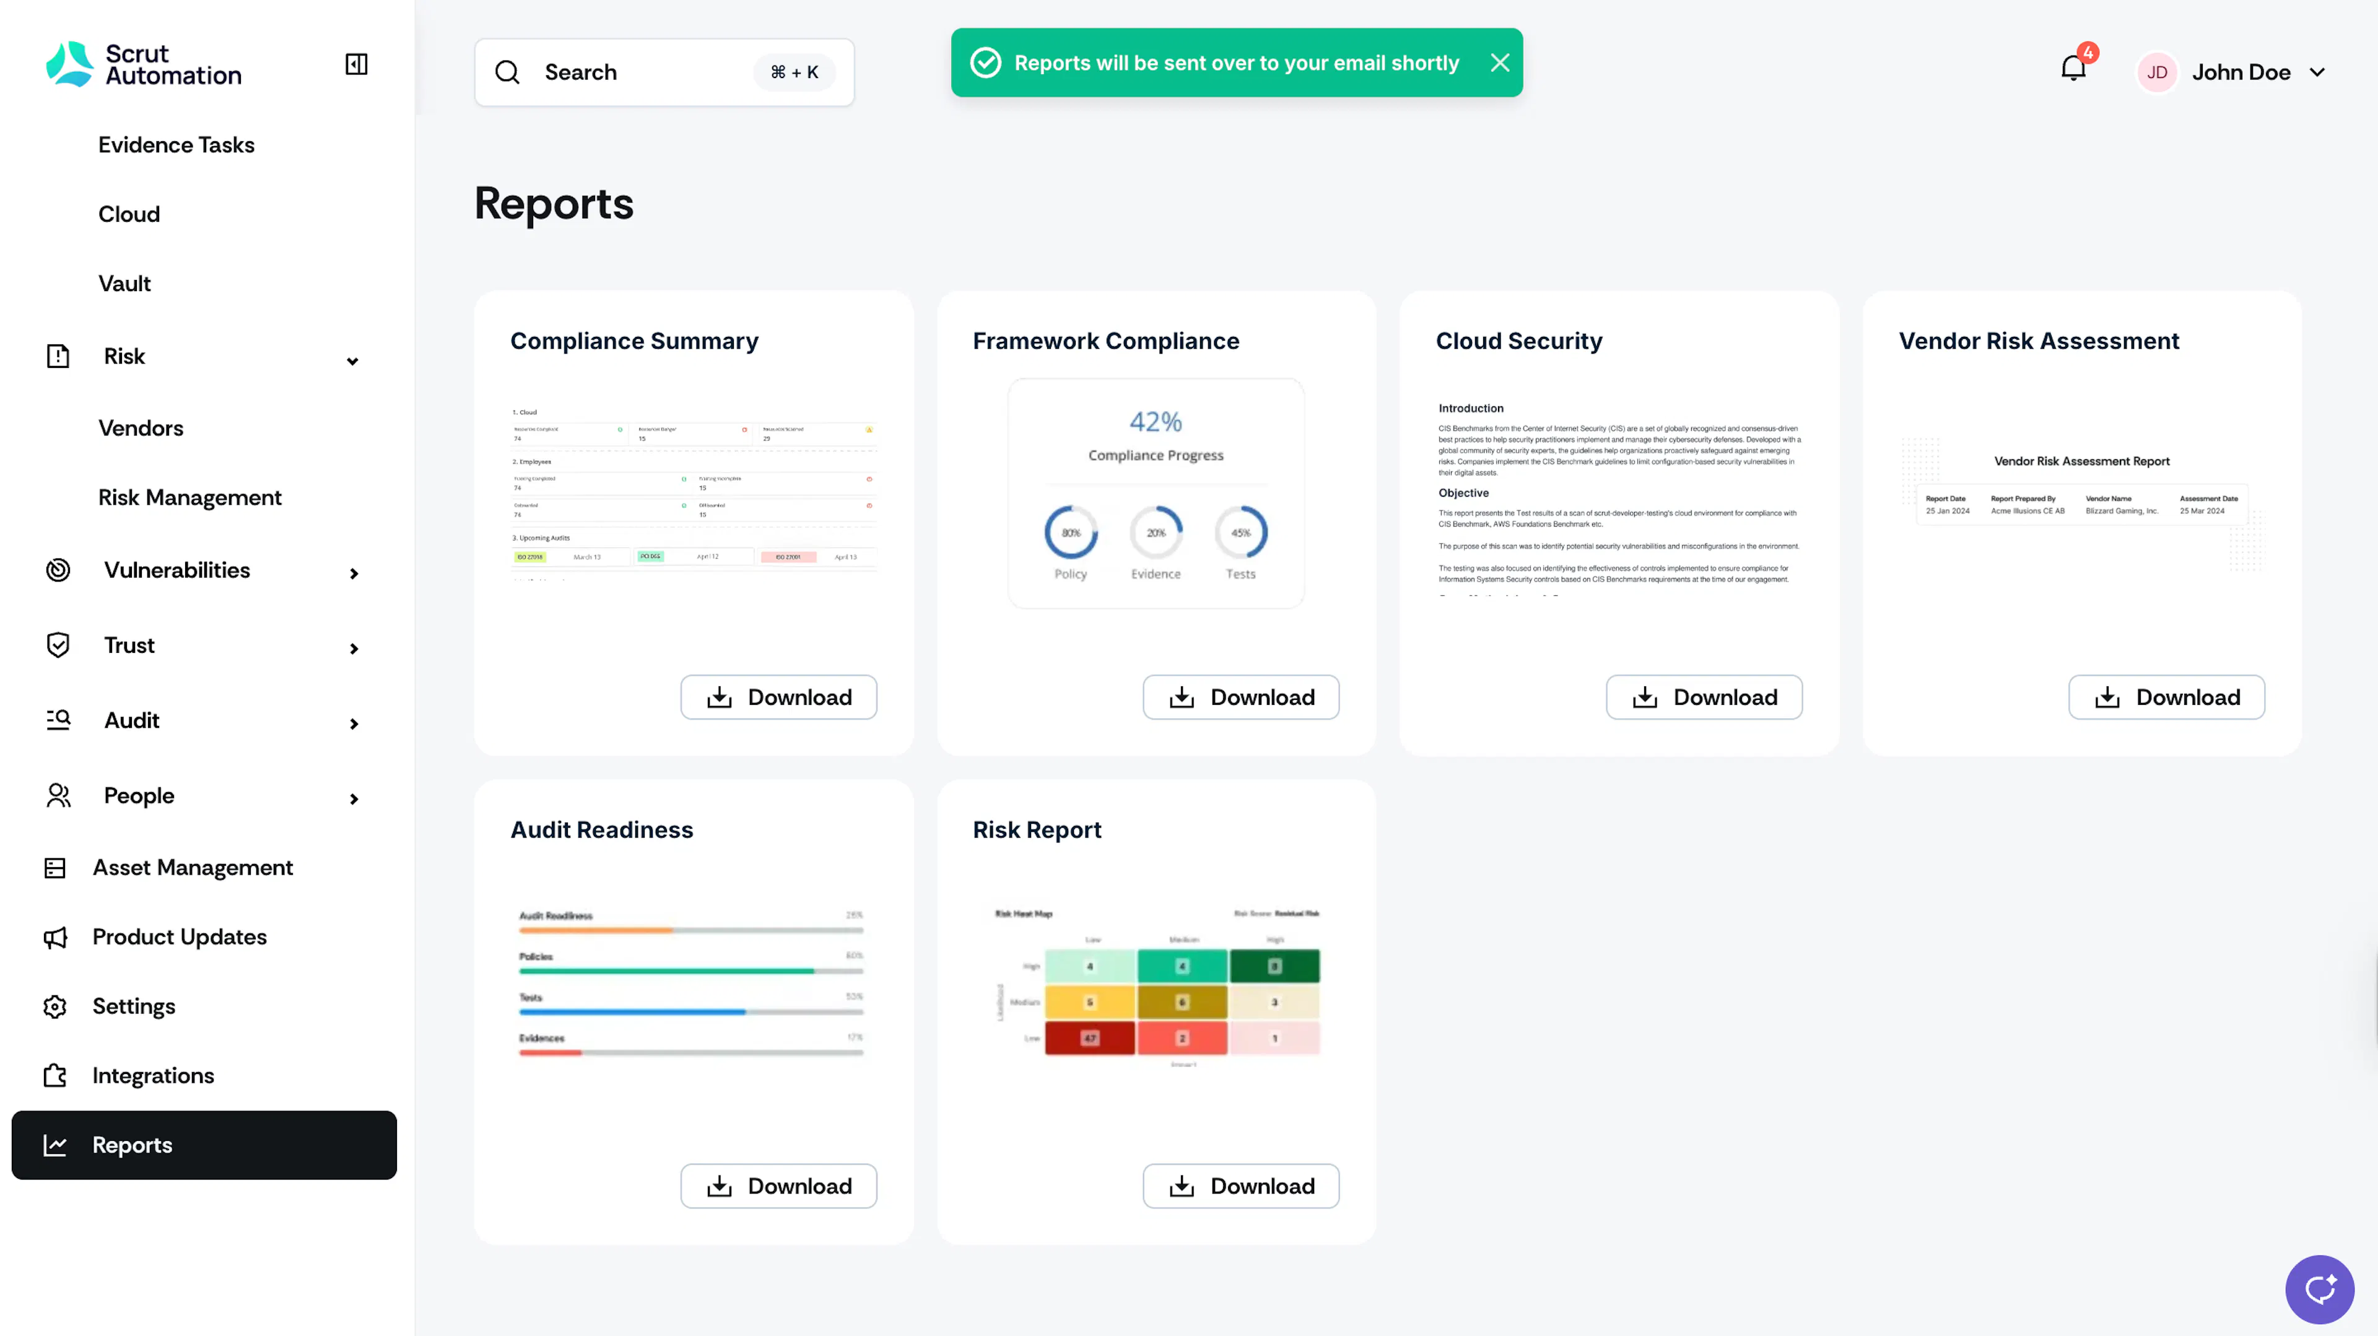The height and width of the screenshot is (1336, 2378).
Task: Collapse the sidebar panel icon
Action: (356, 64)
